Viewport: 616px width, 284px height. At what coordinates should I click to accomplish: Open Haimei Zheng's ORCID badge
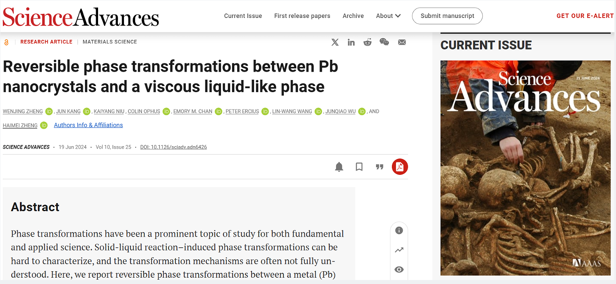click(x=44, y=125)
